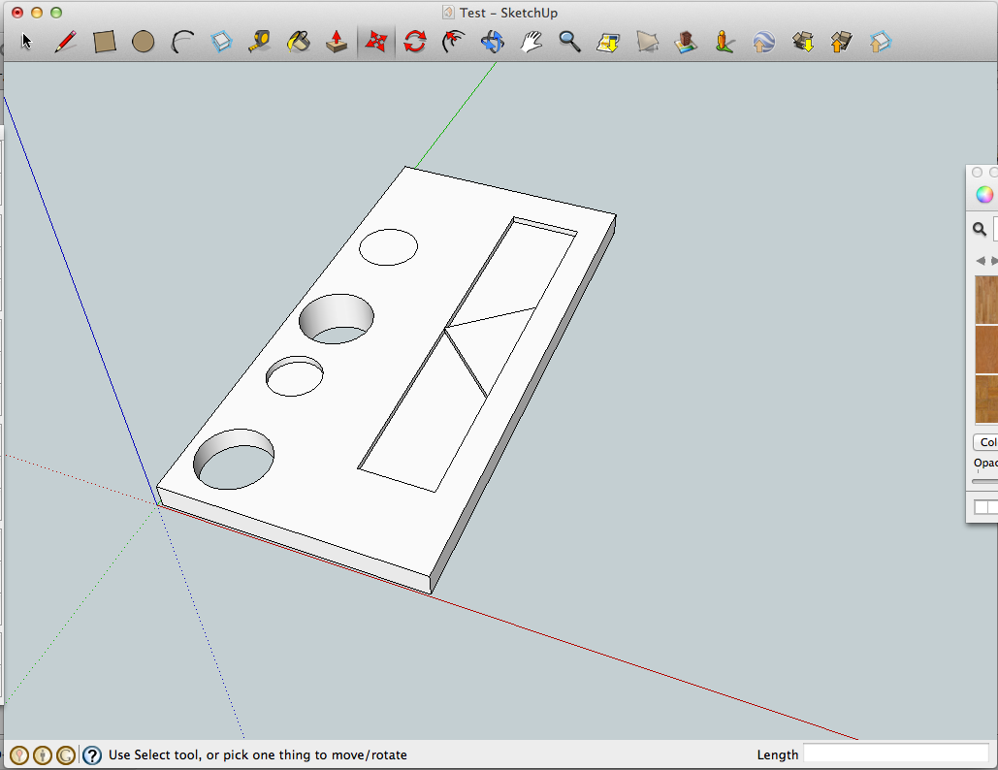The width and height of the screenshot is (998, 770).
Task: Choose the Circle tool
Action: click(144, 41)
